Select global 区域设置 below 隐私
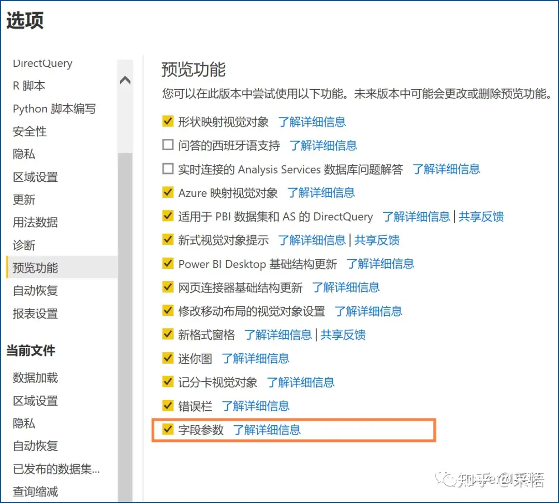This screenshot has height=503, width=559. [x=35, y=177]
